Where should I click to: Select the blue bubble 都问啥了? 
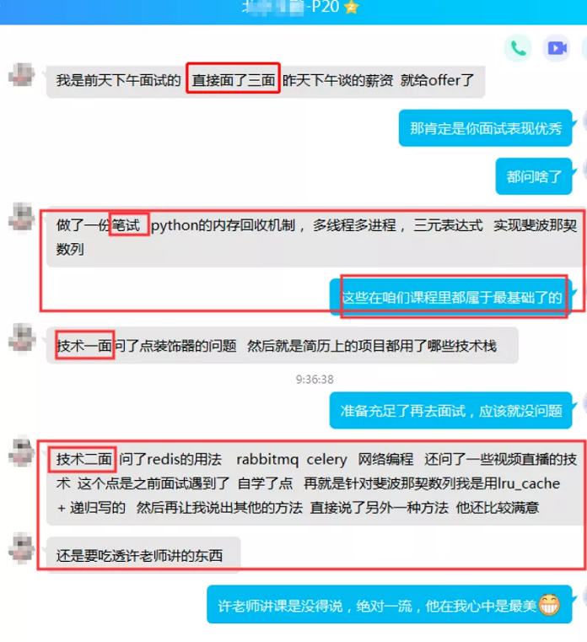click(534, 176)
